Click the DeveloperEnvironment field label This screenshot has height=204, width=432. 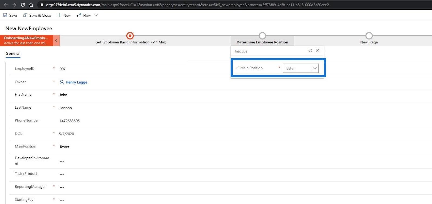[32, 161]
